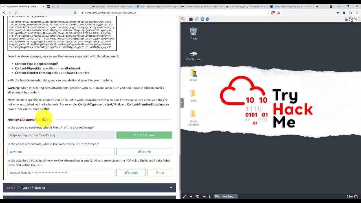Click the fullscreen arrows for the VM
The height and width of the screenshot is (203, 361).
pos(185,196)
